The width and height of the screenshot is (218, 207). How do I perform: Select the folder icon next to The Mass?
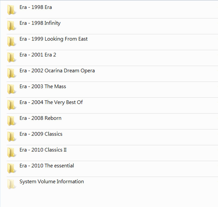coord(11,89)
